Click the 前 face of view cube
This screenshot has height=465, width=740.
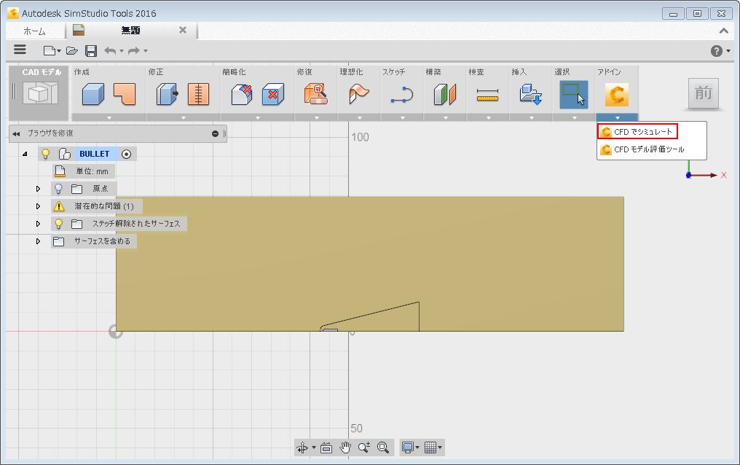point(703,93)
